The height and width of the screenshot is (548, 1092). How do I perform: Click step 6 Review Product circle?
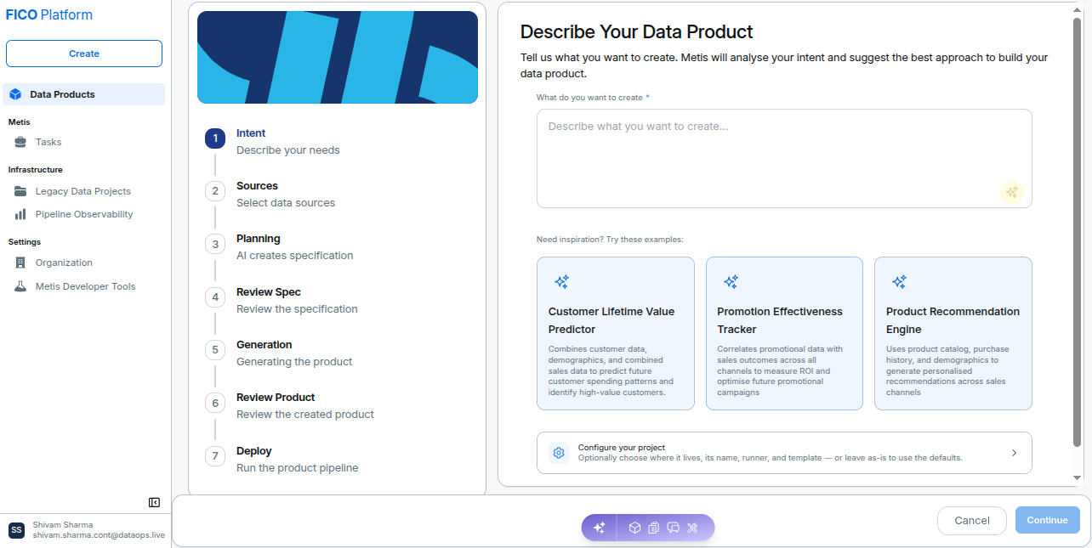click(215, 403)
